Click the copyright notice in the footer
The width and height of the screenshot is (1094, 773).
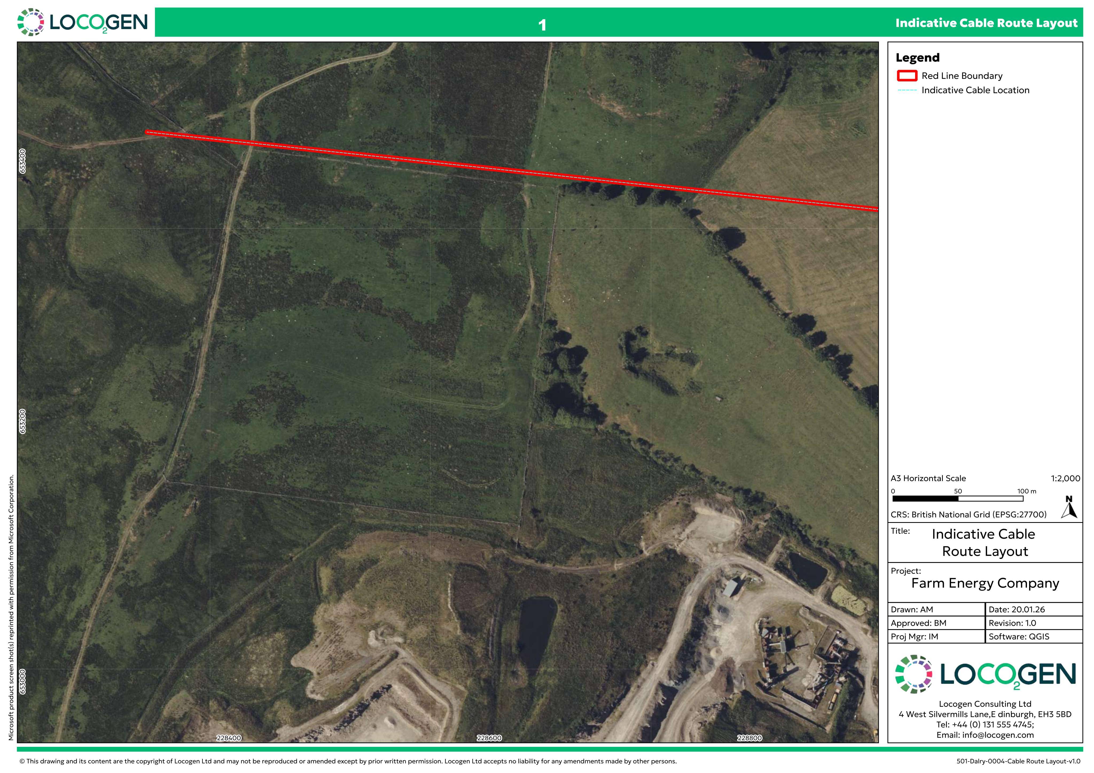point(348,761)
